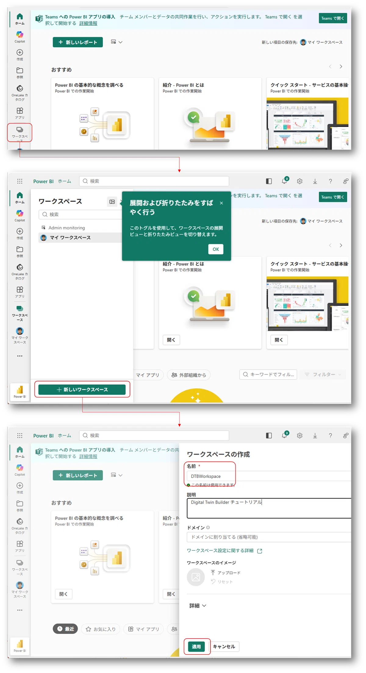Image resolution: width=366 pixels, height=673 pixels.
Task: Open the 詳細情報 link in the first screenshot's banner
Action: point(88,23)
